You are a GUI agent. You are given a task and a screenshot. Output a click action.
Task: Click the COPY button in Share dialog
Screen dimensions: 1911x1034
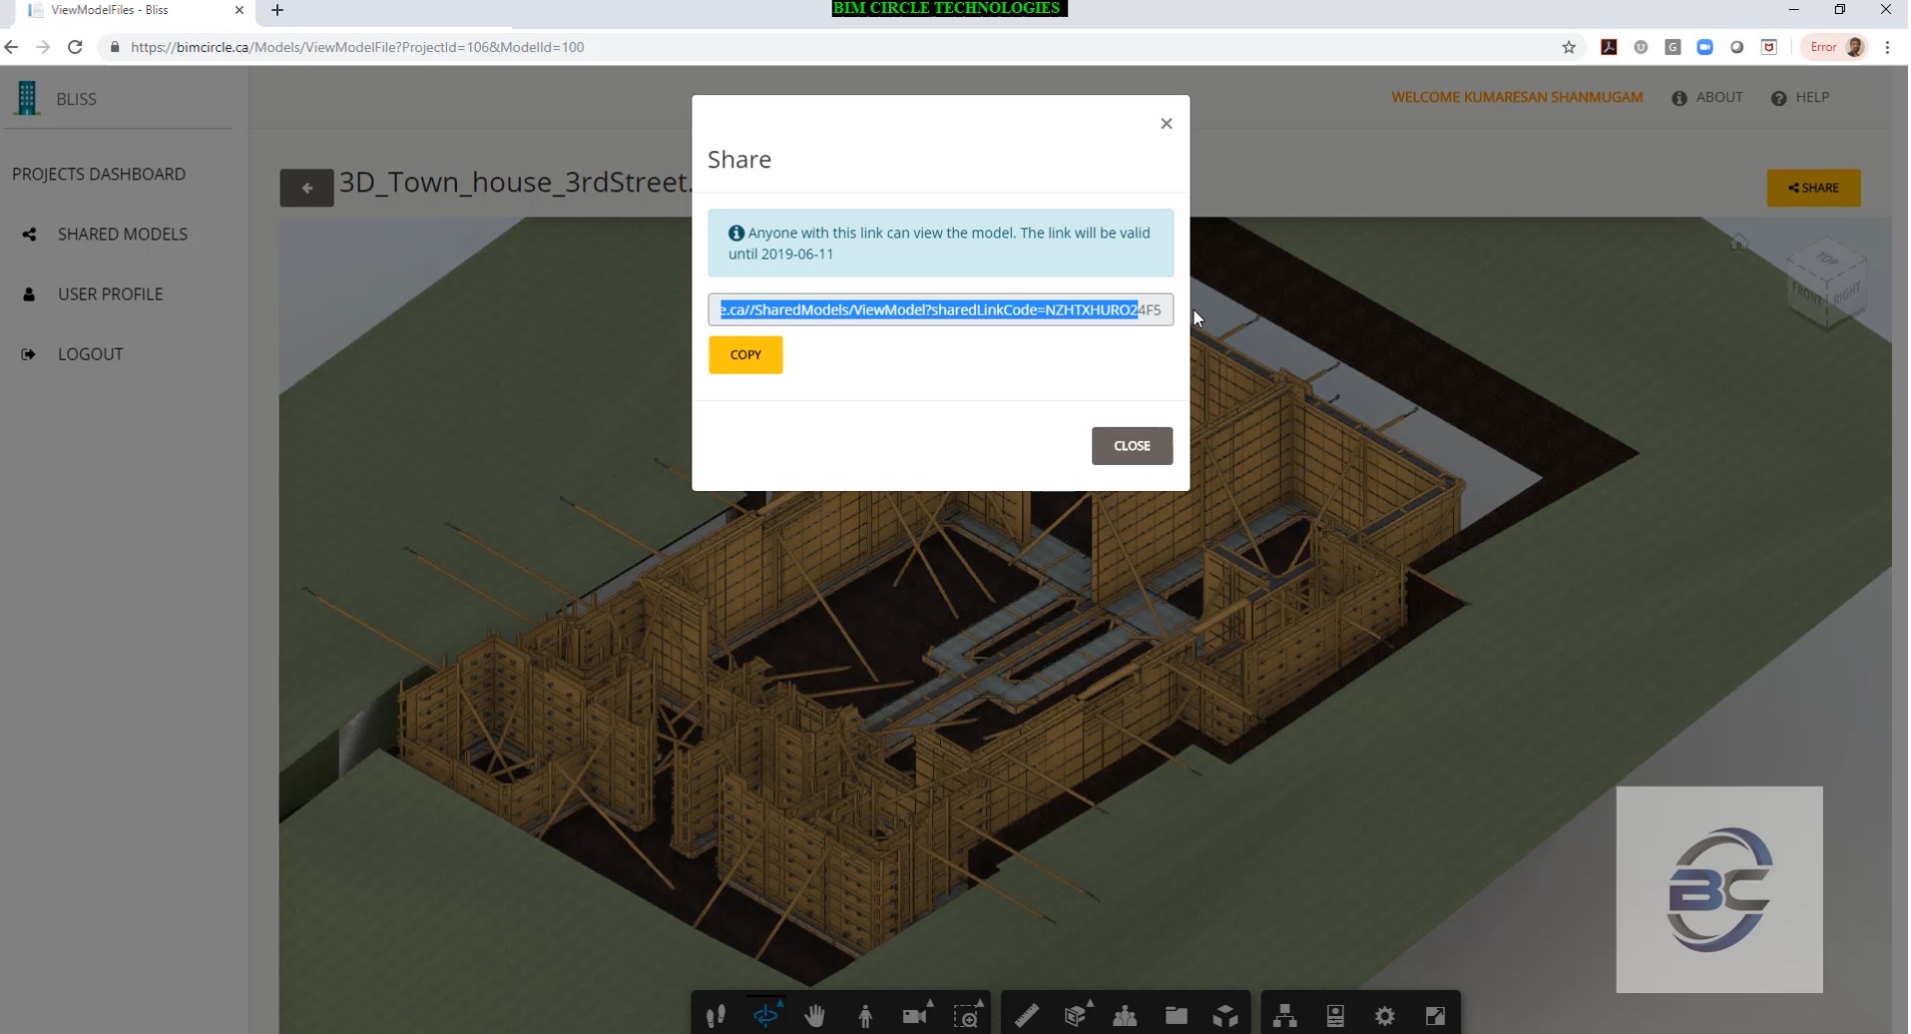(x=745, y=354)
